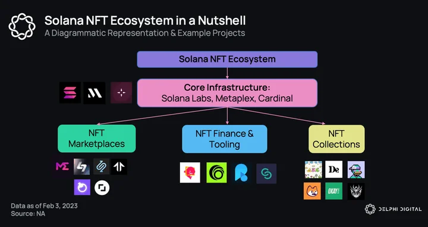Click the Cardinal four-point star icon
428x227 pixels.
tap(121, 93)
